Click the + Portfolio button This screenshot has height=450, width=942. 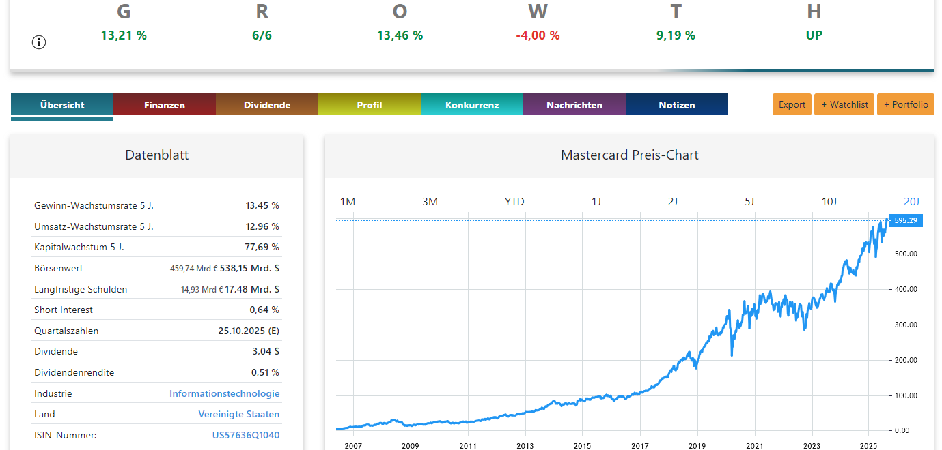(905, 104)
